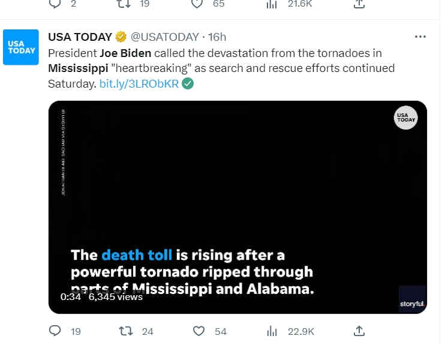The image size is (445, 345).
Task: Like the USA TODAY tornado tweet
Action: [199, 331]
